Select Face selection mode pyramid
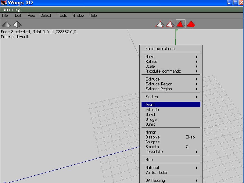The height and width of the screenshot is (183, 244). 181,24
